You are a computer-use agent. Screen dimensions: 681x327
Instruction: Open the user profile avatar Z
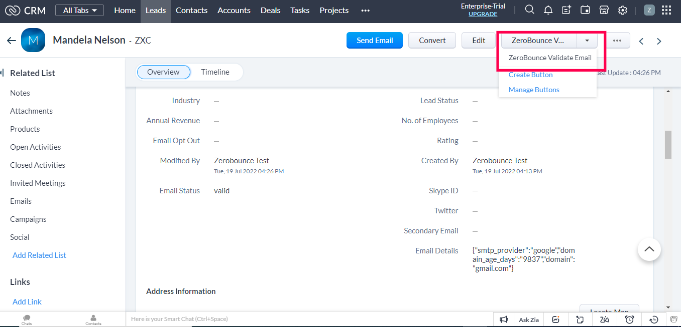[649, 10]
